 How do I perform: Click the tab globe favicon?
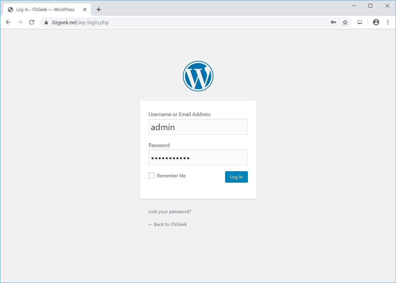tap(10, 10)
